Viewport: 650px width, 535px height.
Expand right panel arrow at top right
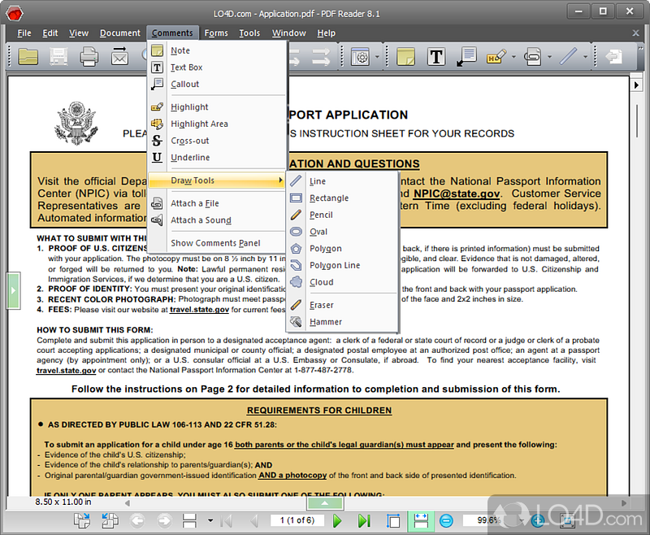tap(636, 85)
